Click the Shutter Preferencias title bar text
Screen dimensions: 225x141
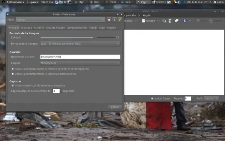pyautogui.click(x=64, y=14)
